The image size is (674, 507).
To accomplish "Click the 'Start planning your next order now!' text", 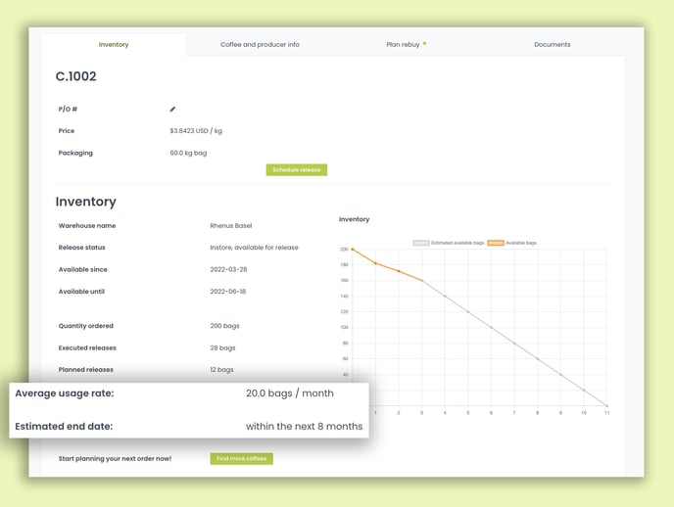I will click(x=115, y=458).
